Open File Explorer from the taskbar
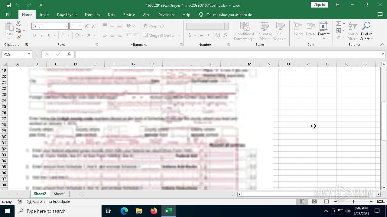 [139, 211]
